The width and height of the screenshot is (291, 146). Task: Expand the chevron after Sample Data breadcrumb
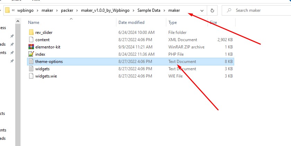pyautogui.click(x=165, y=10)
